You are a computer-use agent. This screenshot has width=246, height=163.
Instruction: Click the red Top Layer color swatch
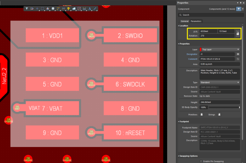(x=201, y=50)
